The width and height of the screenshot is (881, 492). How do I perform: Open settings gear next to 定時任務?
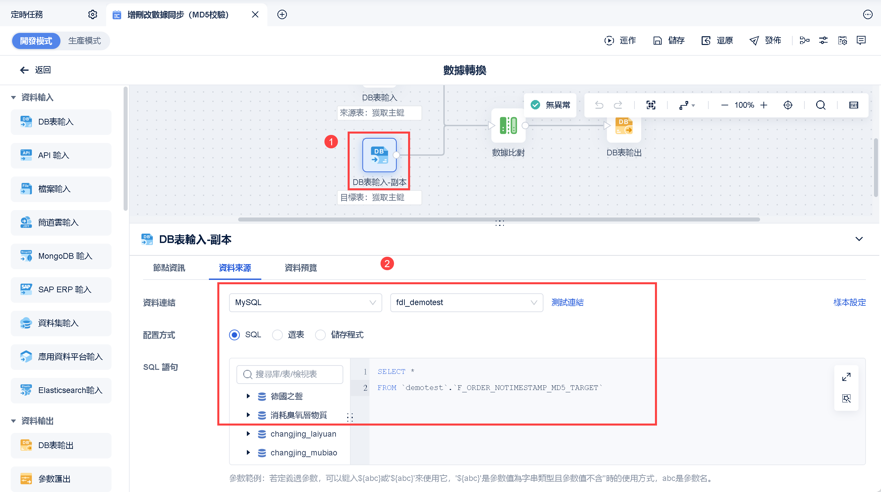(93, 14)
